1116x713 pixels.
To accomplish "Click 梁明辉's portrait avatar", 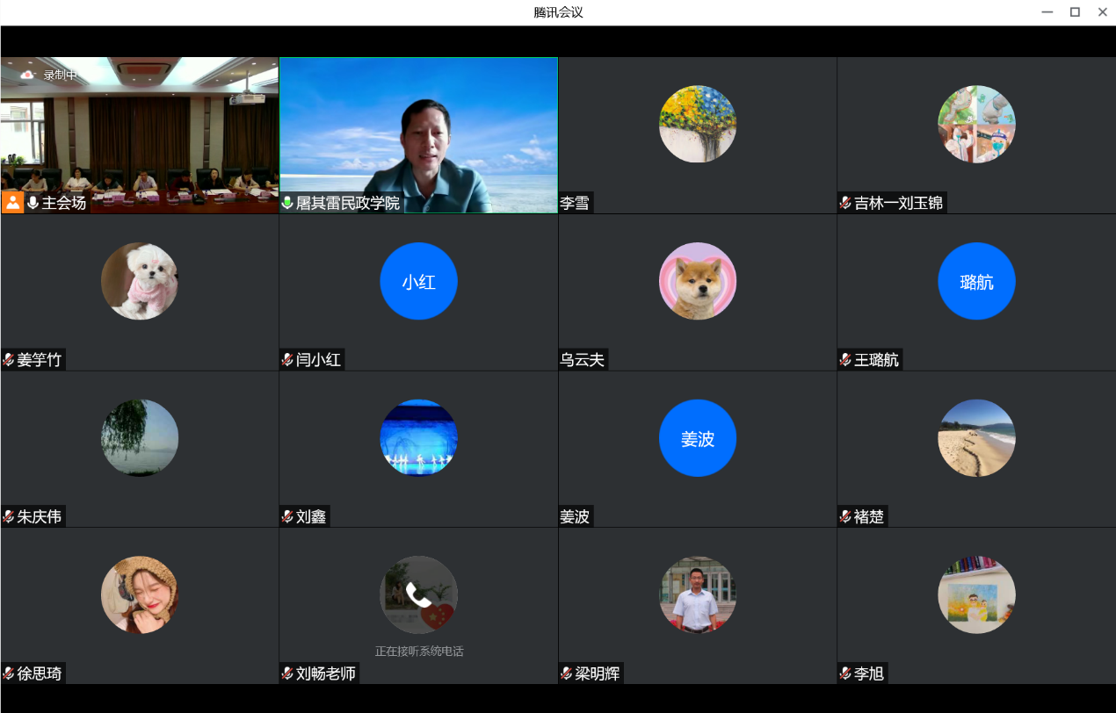I will tap(698, 594).
